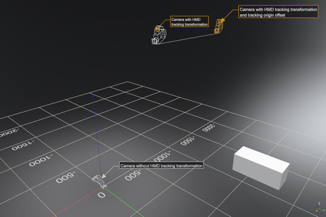Image resolution: width=326 pixels, height=217 pixels.
Task: Click the 'Camera with HMD tracking transformation' label
Action: (189, 21)
